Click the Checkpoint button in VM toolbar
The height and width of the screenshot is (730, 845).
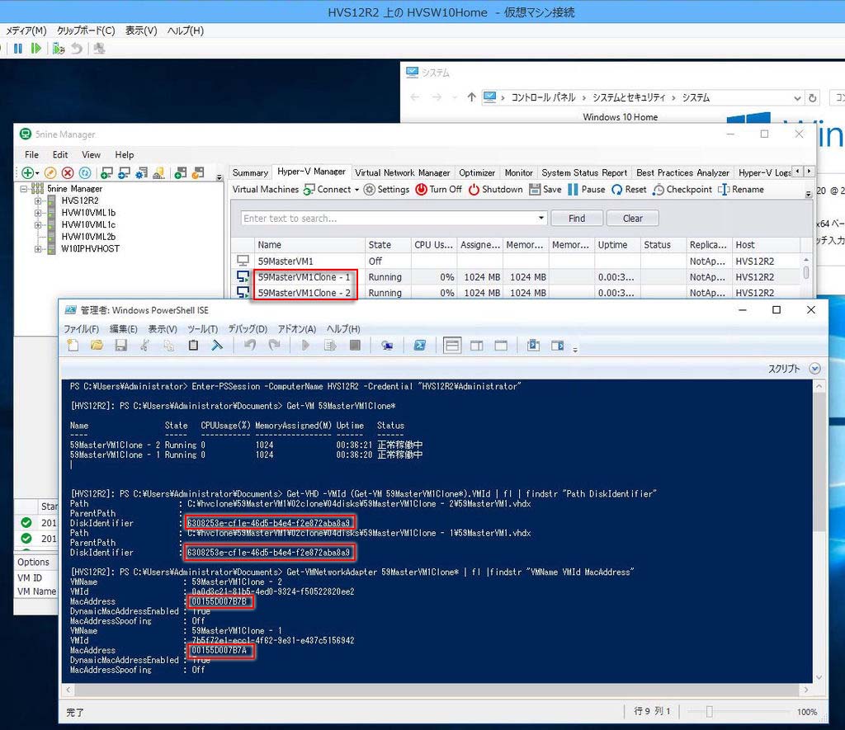pyautogui.click(x=682, y=190)
